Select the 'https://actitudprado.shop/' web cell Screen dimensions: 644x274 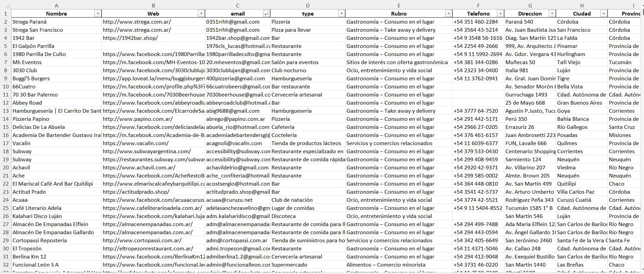pos(153,192)
